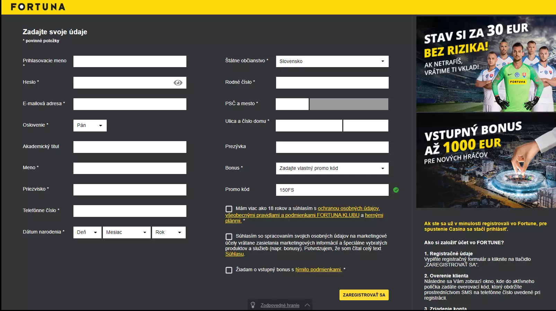556x311 pixels.
Task: Open the týmito podmienkami link
Action: pyautogui.click(x=318, y=269)
